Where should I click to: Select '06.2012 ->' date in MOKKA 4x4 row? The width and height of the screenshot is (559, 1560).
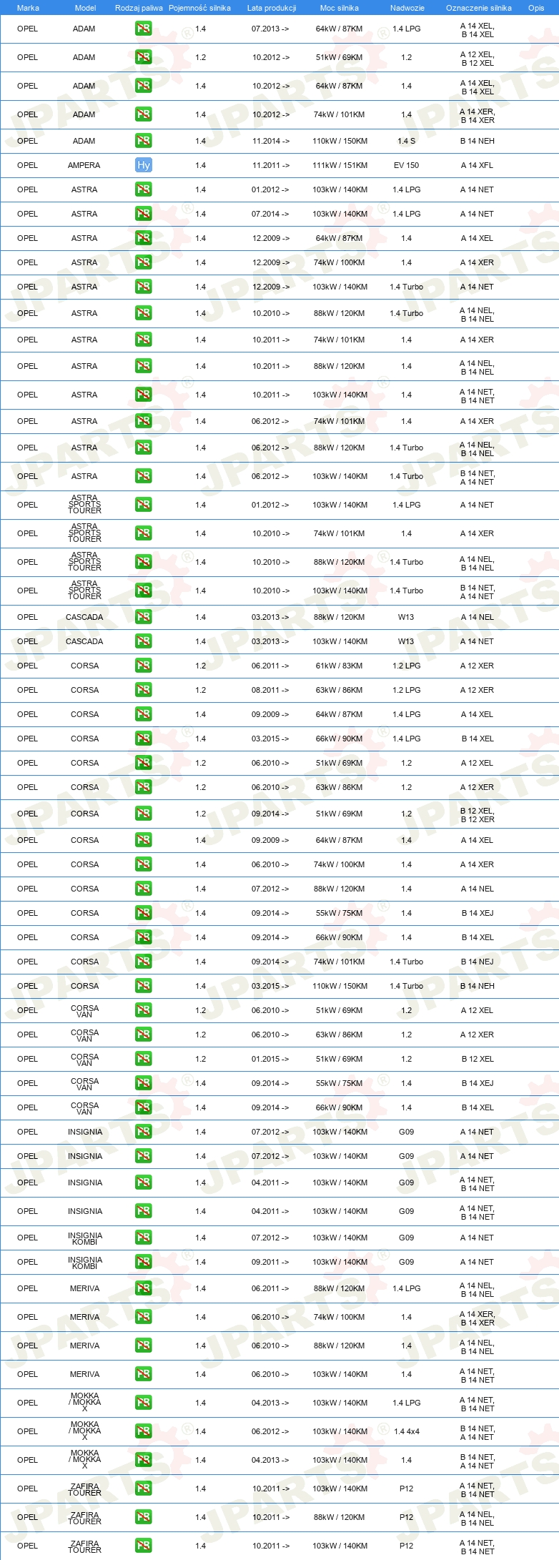tap(271, 1431)
